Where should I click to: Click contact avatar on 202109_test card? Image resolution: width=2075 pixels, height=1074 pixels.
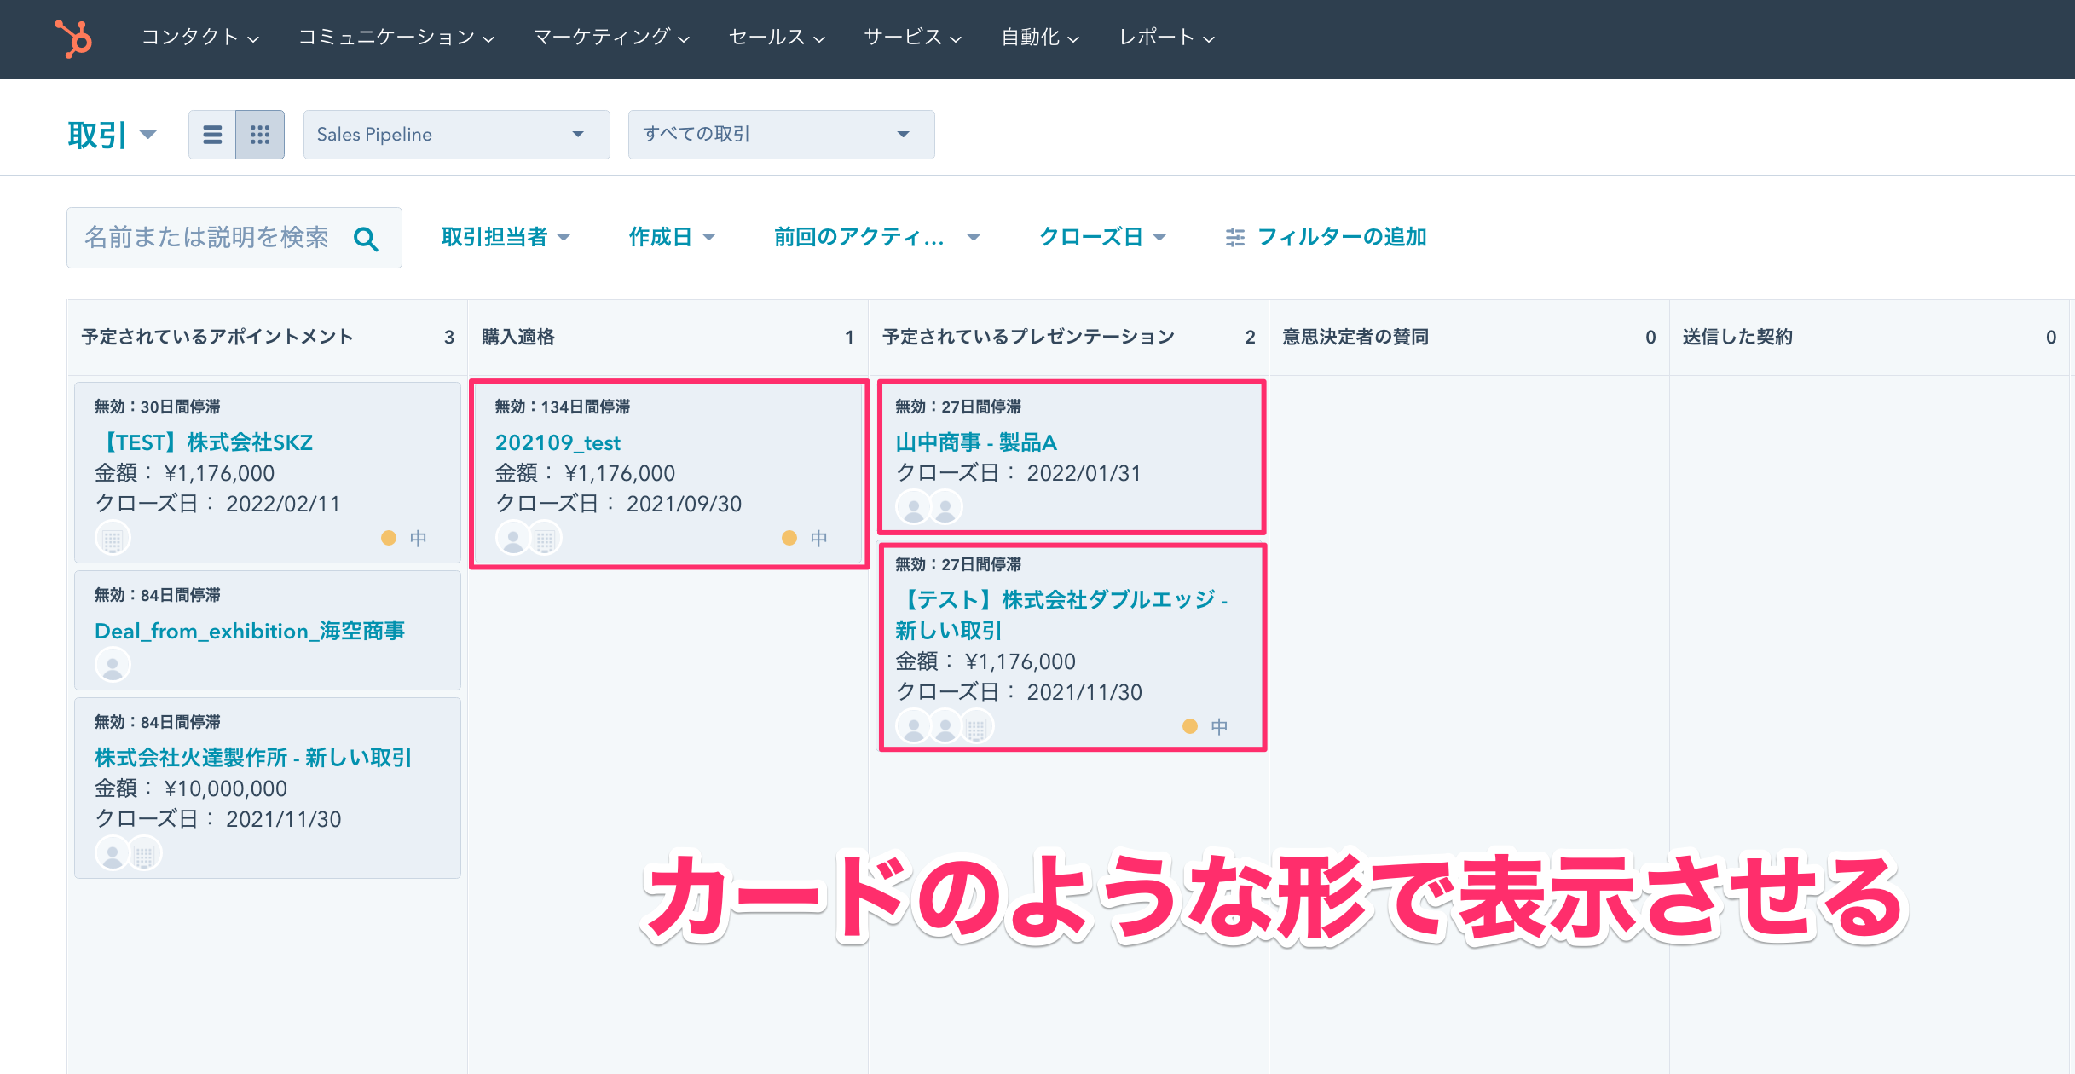(513, 539)
